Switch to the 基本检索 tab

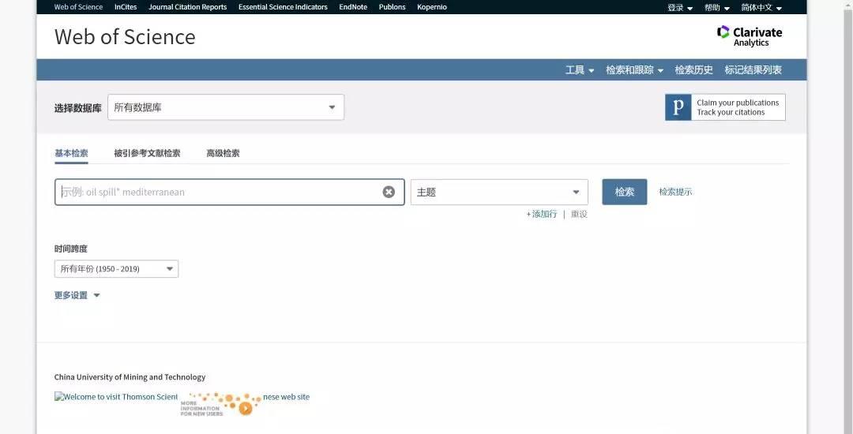pyautogui.click(x=71, y=153)
